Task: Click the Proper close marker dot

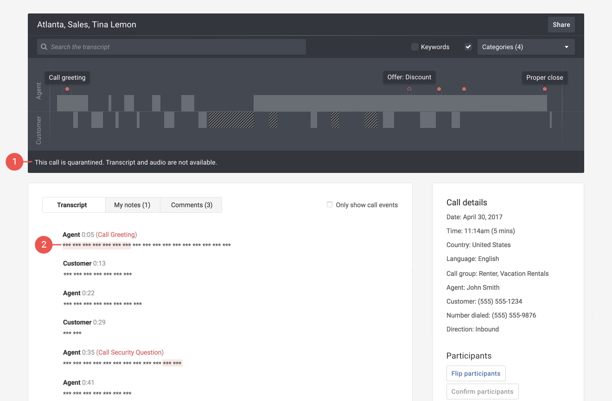Action: [545, 89]
